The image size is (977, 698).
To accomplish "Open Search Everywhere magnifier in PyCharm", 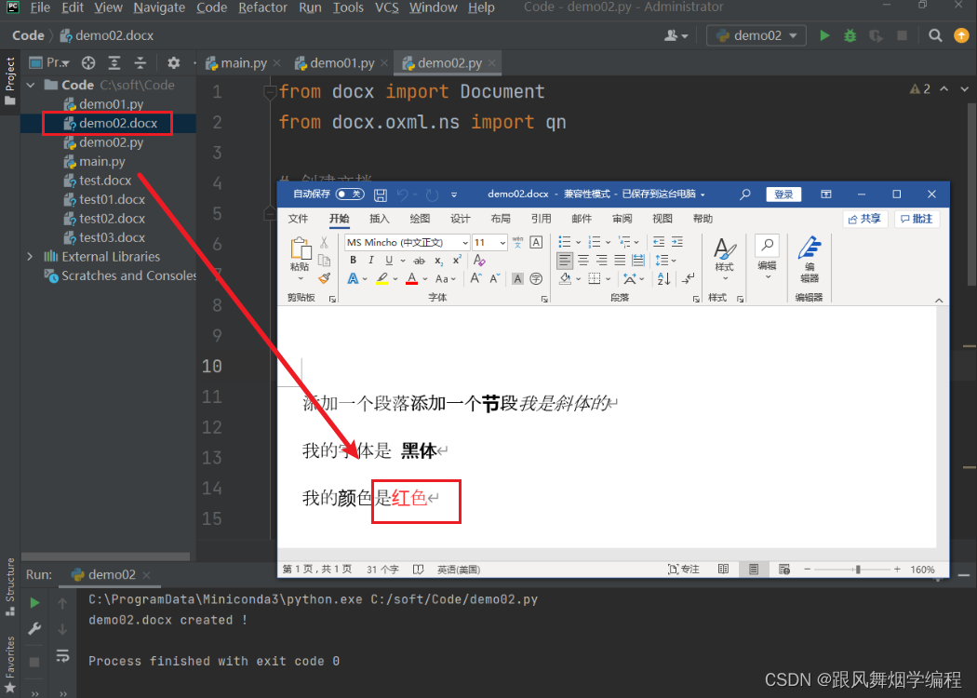I will [935, 35].
